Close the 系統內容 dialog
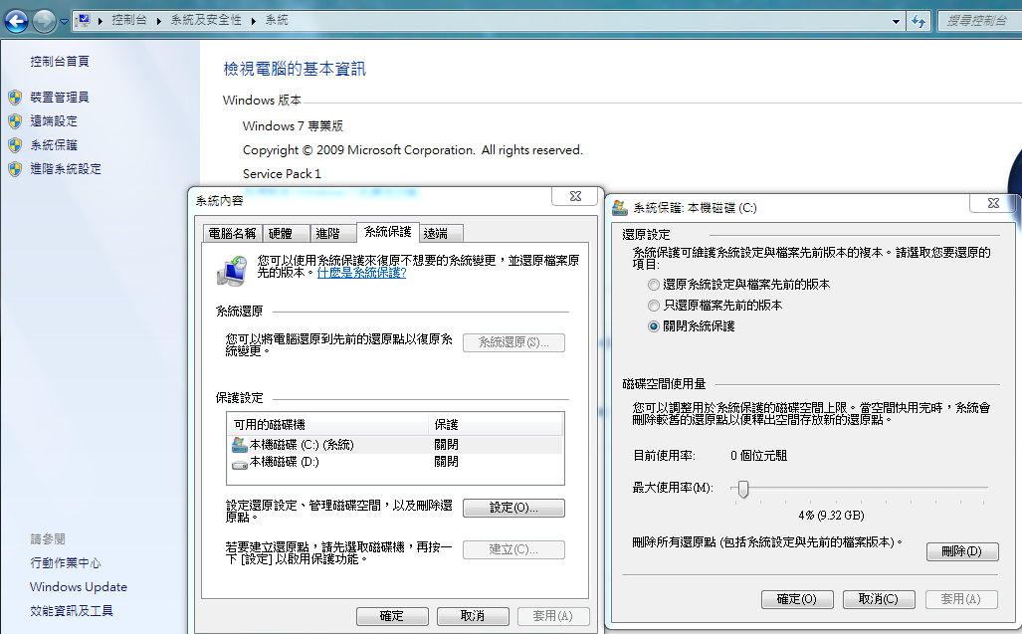Viewport: 1022px width, 634px height. tap(575, 196)
